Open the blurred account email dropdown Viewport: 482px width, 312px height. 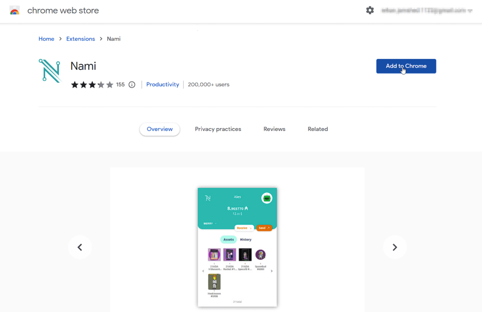(426, 10)
